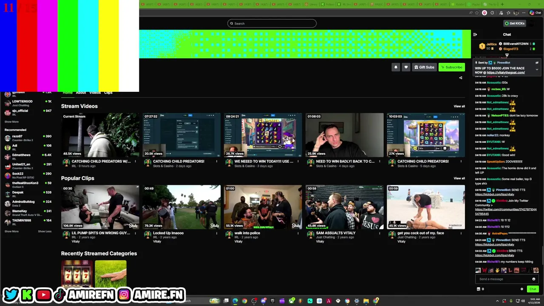Open theRealShooKon3 recommended channel
The width and height of the screenshot is (544, 306).
pos(28,184)
